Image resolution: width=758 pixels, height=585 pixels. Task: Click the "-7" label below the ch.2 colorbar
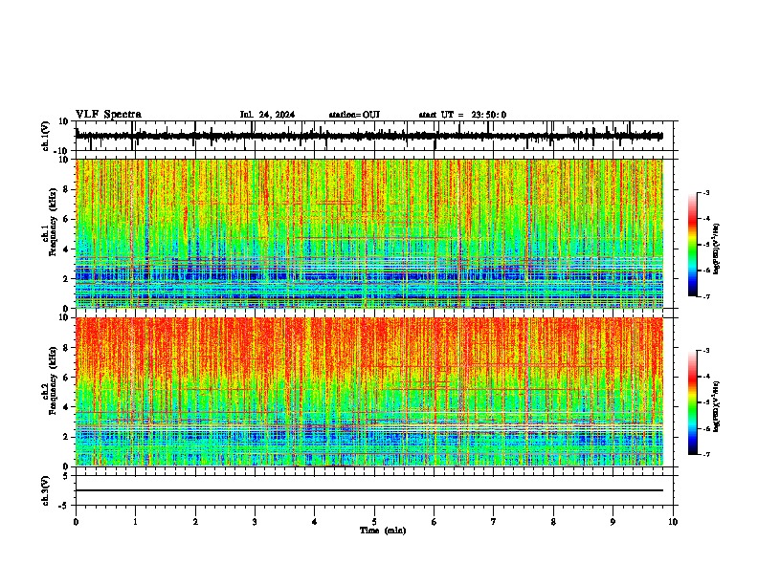(706, 455)
